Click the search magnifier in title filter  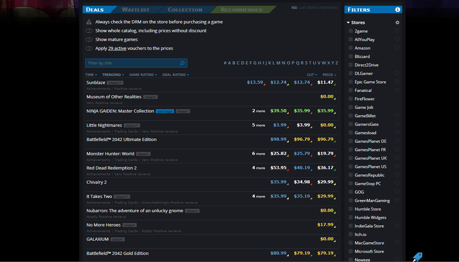click(x=182, y=63)
